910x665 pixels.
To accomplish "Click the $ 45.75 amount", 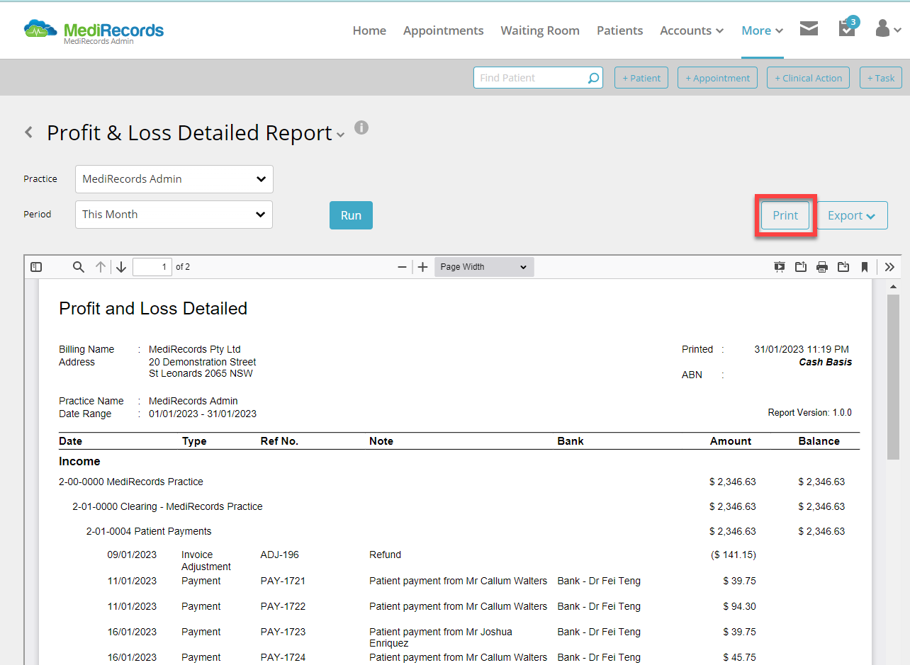I will click(x=739, y=657).
